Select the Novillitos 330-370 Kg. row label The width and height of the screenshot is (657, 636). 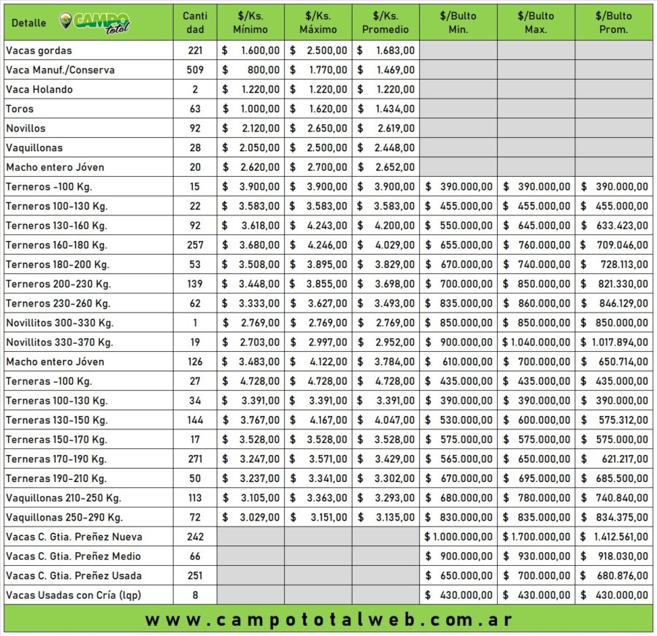pos(60,342)
